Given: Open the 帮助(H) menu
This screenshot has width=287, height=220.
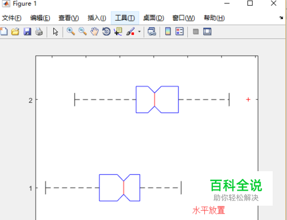Looking at the screenshot, I should tap(214, 18).
